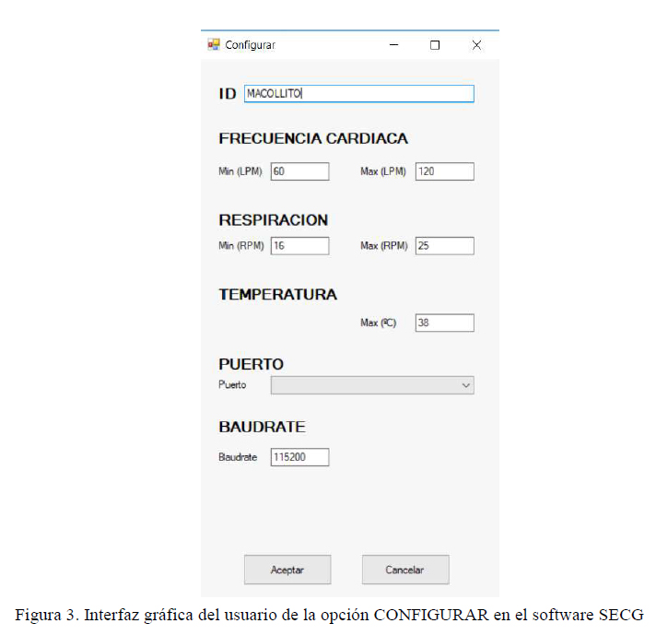Click the Min (RPM) respiration field

pyautogui.click(x=300, y=246)
